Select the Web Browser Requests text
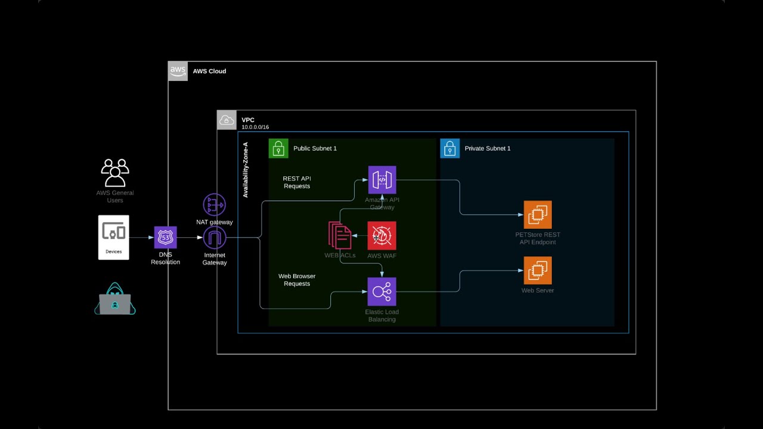The image size is (763, 429). point(297,280)
